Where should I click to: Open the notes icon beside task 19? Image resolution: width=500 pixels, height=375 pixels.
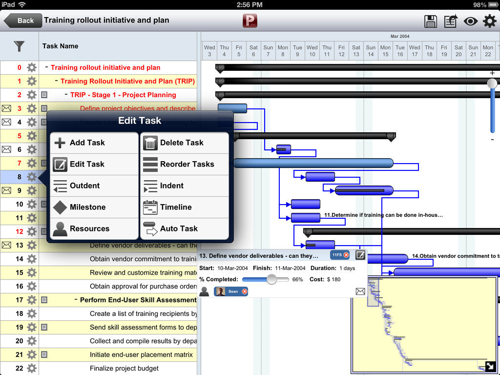tap(43, 327)
